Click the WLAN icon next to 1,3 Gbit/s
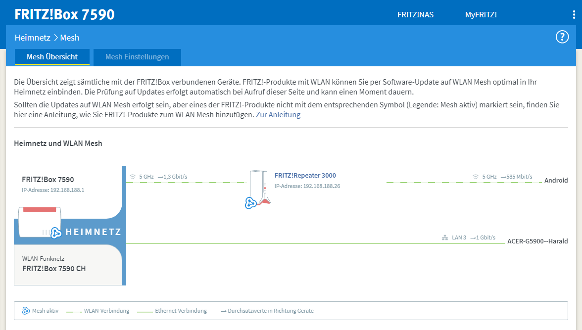This screenshot has height=330, width=582. tap(132, 177)
